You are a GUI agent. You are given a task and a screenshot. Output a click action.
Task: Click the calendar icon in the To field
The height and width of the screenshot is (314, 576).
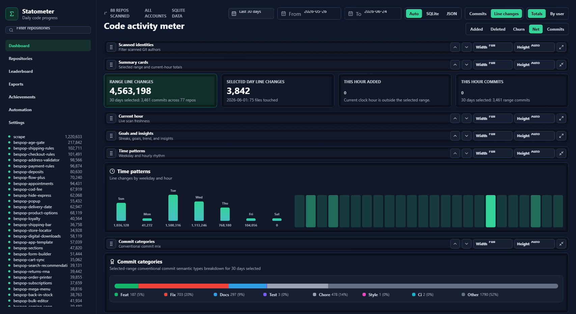(351, 14)
